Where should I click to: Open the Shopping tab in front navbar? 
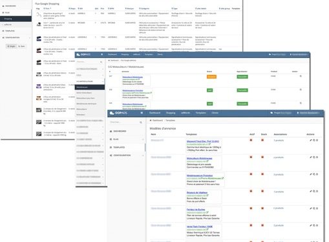pos(171,113)
